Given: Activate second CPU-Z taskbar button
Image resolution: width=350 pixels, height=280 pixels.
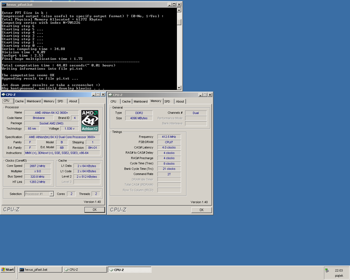Looking at the screenshot, I should 129,270.
